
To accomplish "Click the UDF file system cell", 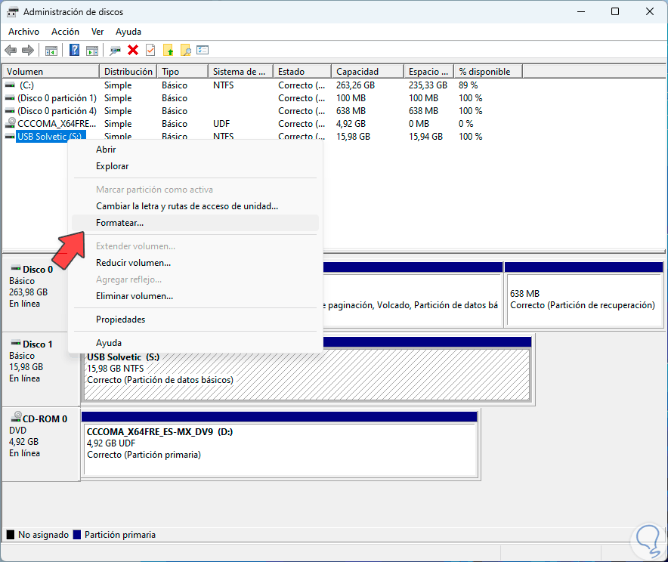I will click(x=221, y=123).
